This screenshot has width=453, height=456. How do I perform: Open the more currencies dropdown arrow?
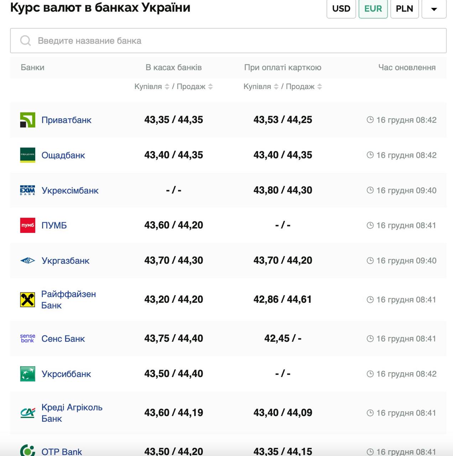click(434, 9)
